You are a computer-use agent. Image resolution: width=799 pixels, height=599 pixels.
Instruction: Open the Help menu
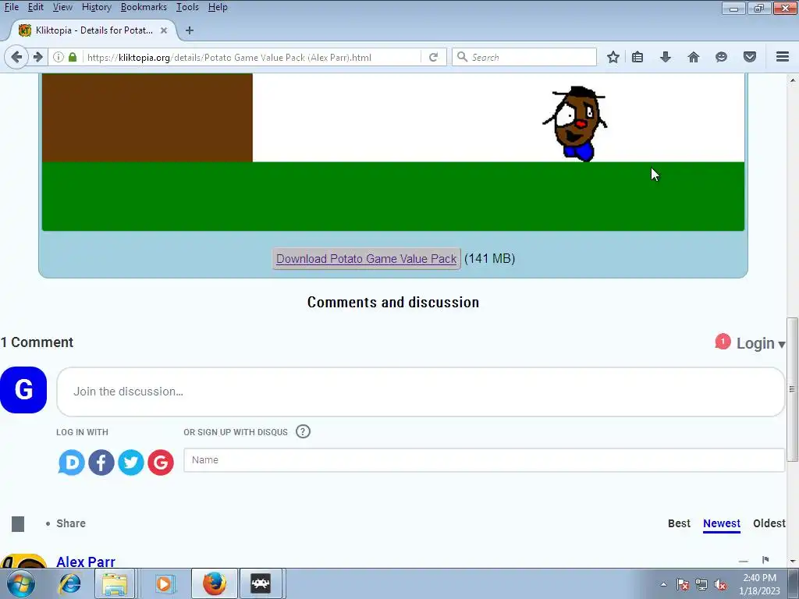(x=218, y=7)
